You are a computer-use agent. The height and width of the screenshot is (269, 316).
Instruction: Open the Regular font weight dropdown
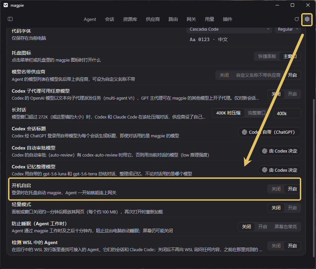[x=288, y=29]
